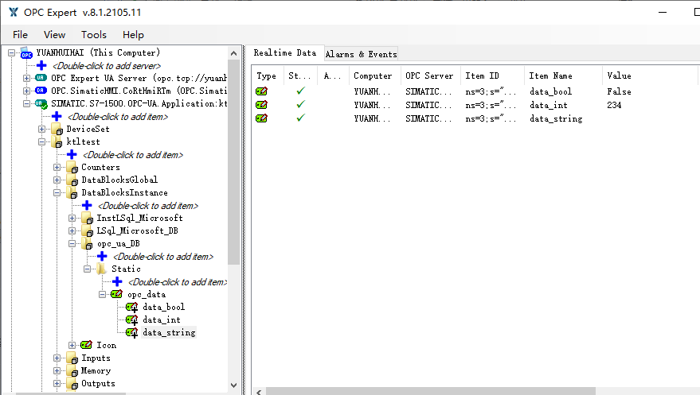Expand the DeviceSet folder
The height and width of the screenshot is (395, 700).
coord(42,129)
